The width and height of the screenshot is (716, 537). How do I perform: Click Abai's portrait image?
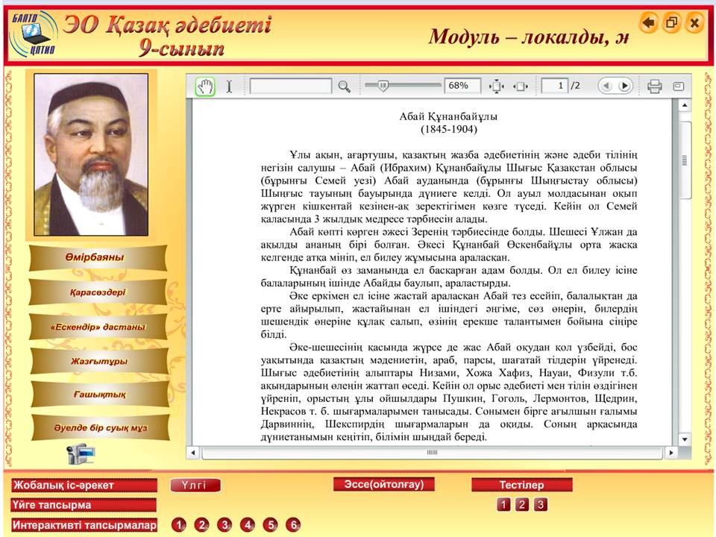[x=91, y=154]
